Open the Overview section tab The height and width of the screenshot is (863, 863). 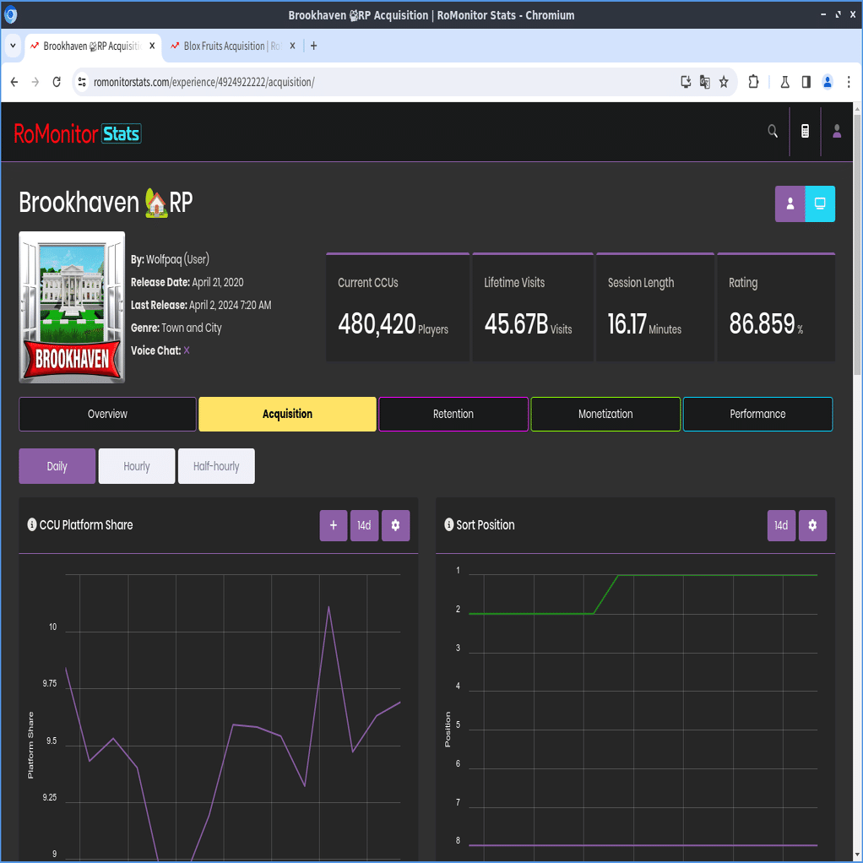[107, 414]
